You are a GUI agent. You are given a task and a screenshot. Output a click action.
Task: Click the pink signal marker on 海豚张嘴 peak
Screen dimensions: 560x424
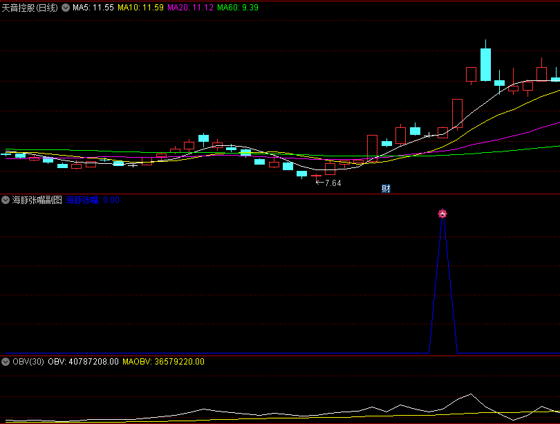[442, 214]
